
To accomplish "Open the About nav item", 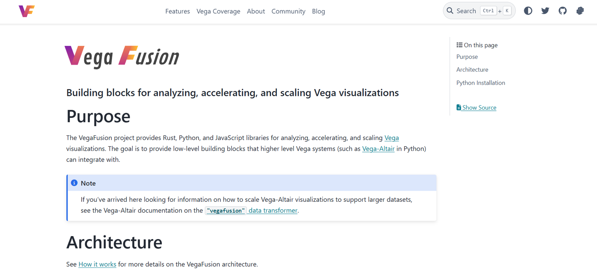I will (256, 11).
